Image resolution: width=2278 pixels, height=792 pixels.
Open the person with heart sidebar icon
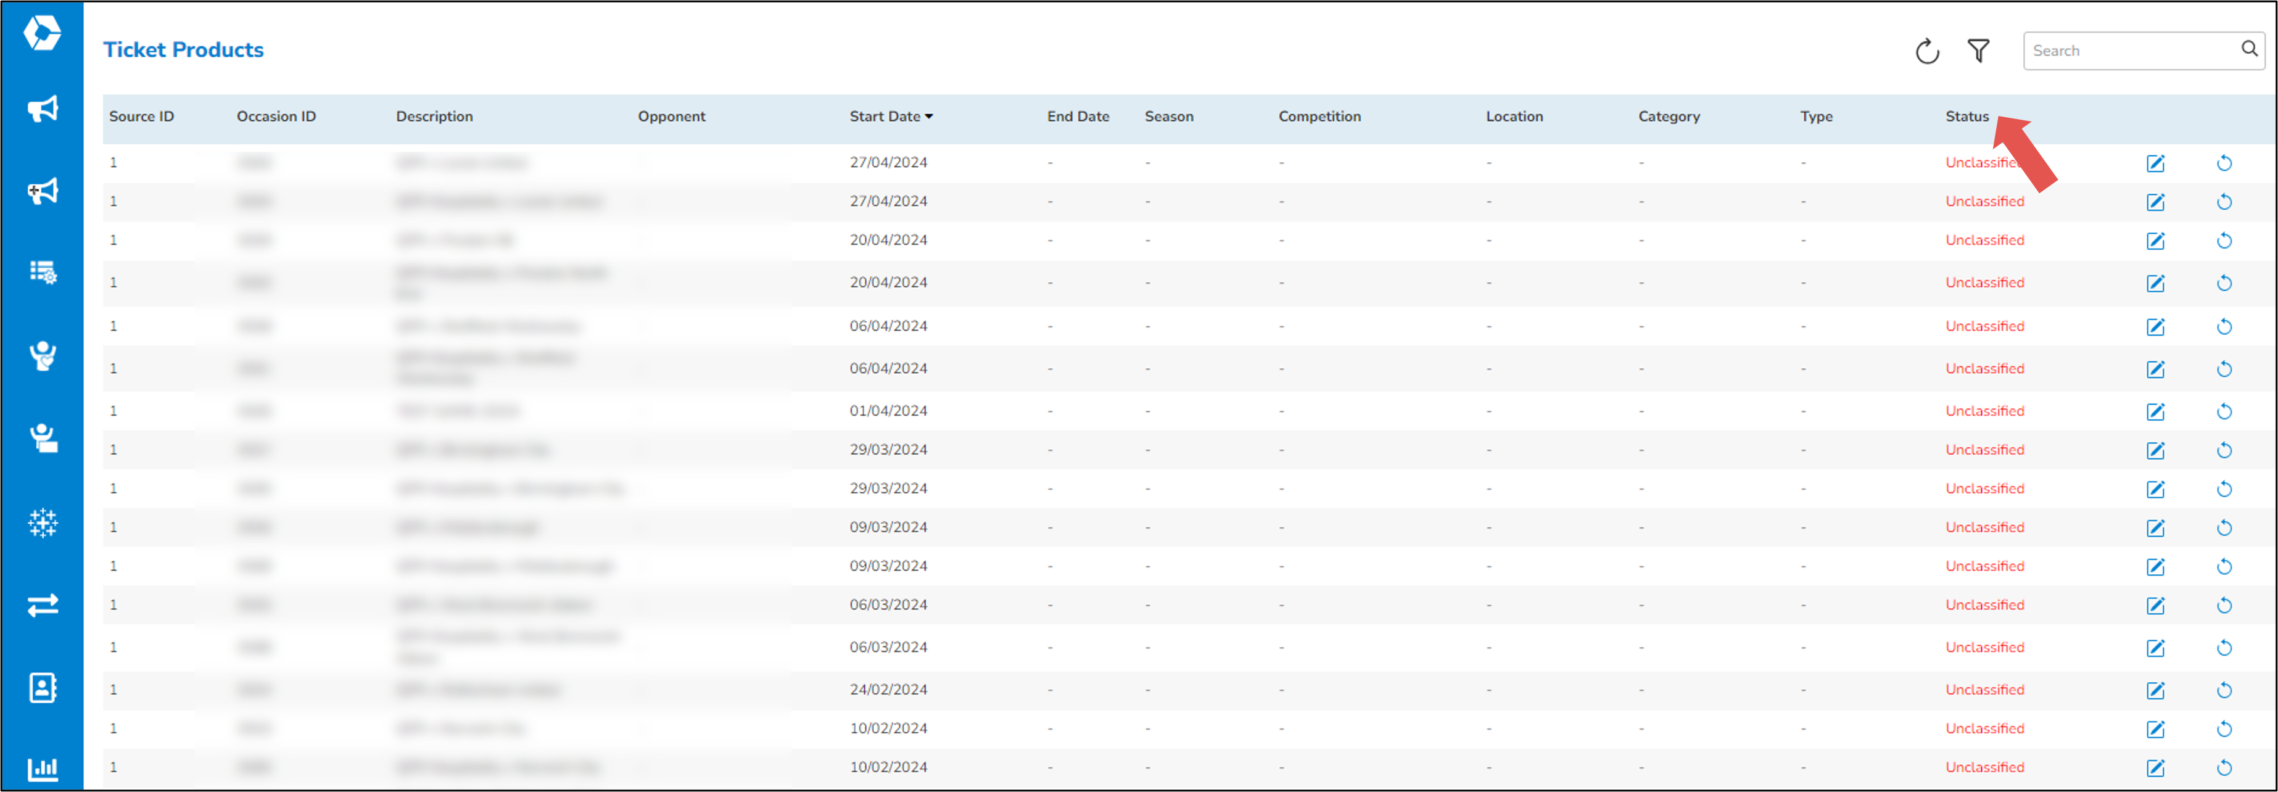(x=43, y=355)
